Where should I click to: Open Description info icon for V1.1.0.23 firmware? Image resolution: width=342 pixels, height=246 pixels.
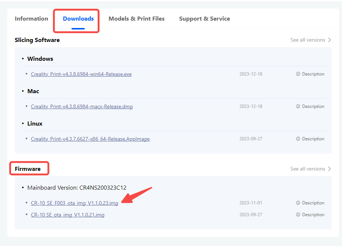[x=298, y=203]
